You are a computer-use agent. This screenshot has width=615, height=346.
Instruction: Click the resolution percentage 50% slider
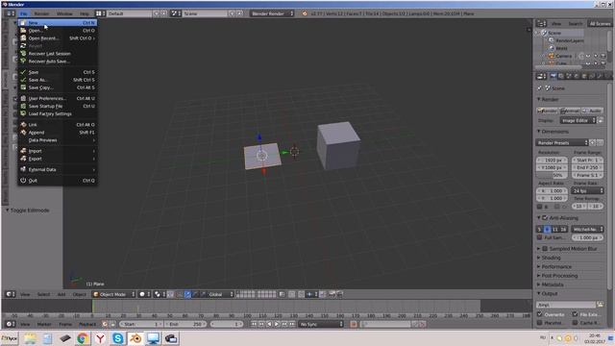point(552,175)
